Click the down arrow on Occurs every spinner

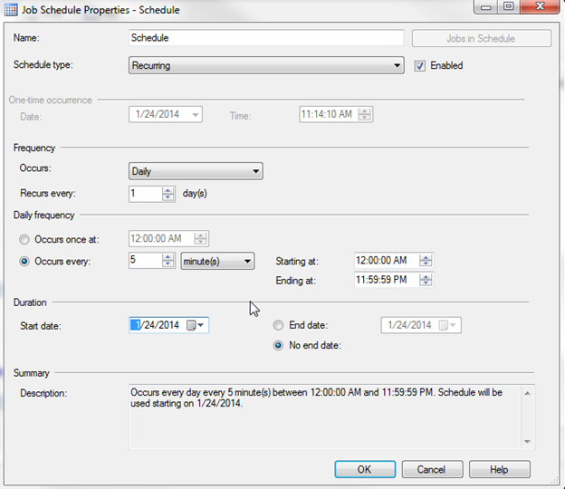168,264
